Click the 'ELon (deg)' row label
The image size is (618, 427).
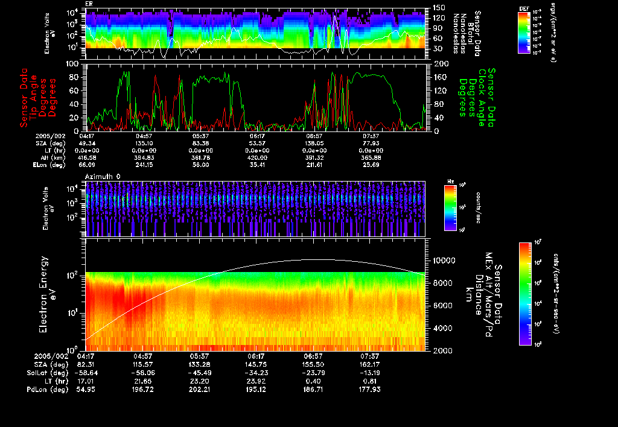click(x=49, y=165)
